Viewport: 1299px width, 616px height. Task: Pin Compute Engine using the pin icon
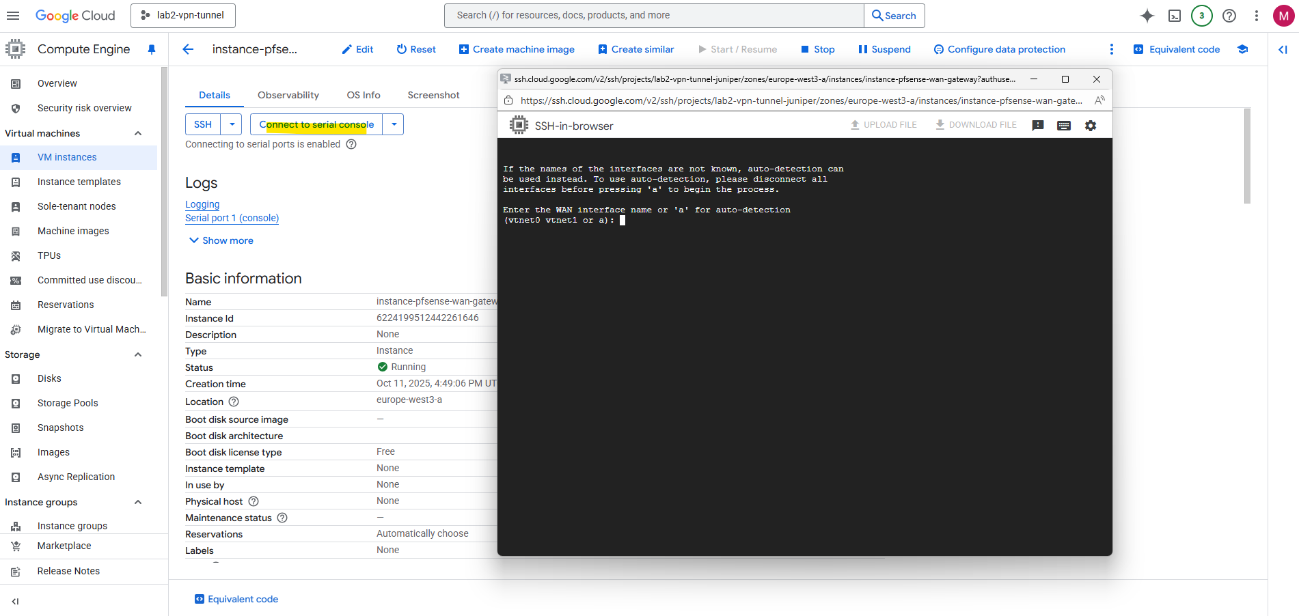[x=152, y=49]
